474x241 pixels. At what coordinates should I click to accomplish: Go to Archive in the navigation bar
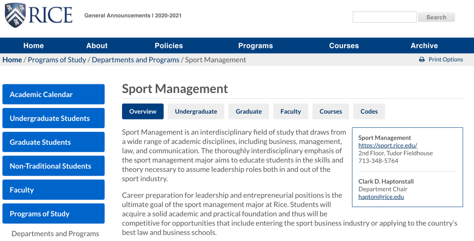424,46
